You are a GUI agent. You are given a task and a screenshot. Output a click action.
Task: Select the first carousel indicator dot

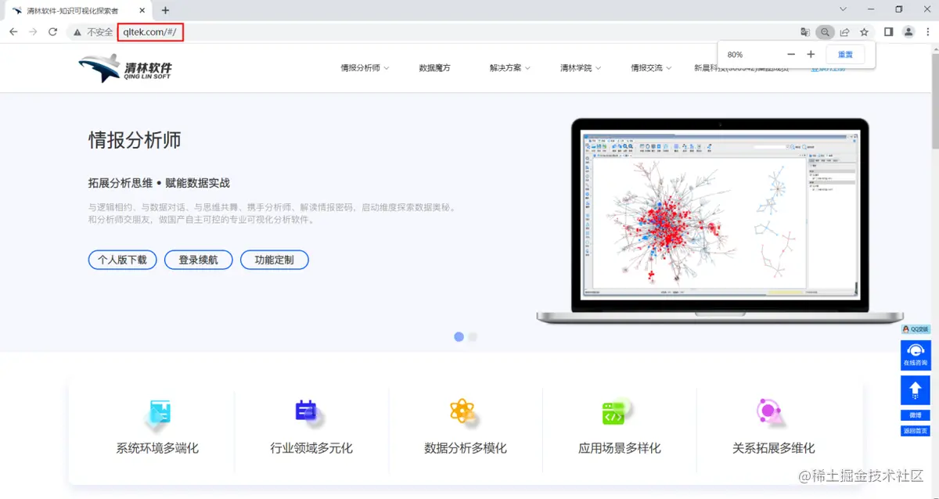coord(459,336)
